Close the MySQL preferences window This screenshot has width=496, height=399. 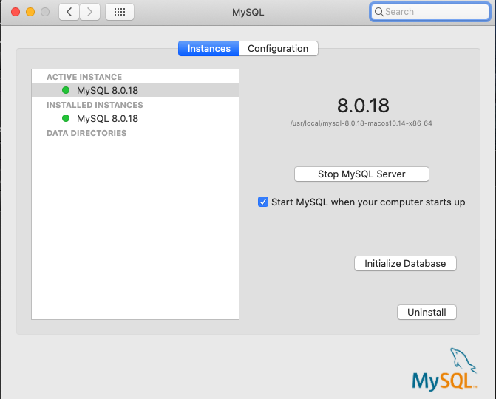(16, 12)
